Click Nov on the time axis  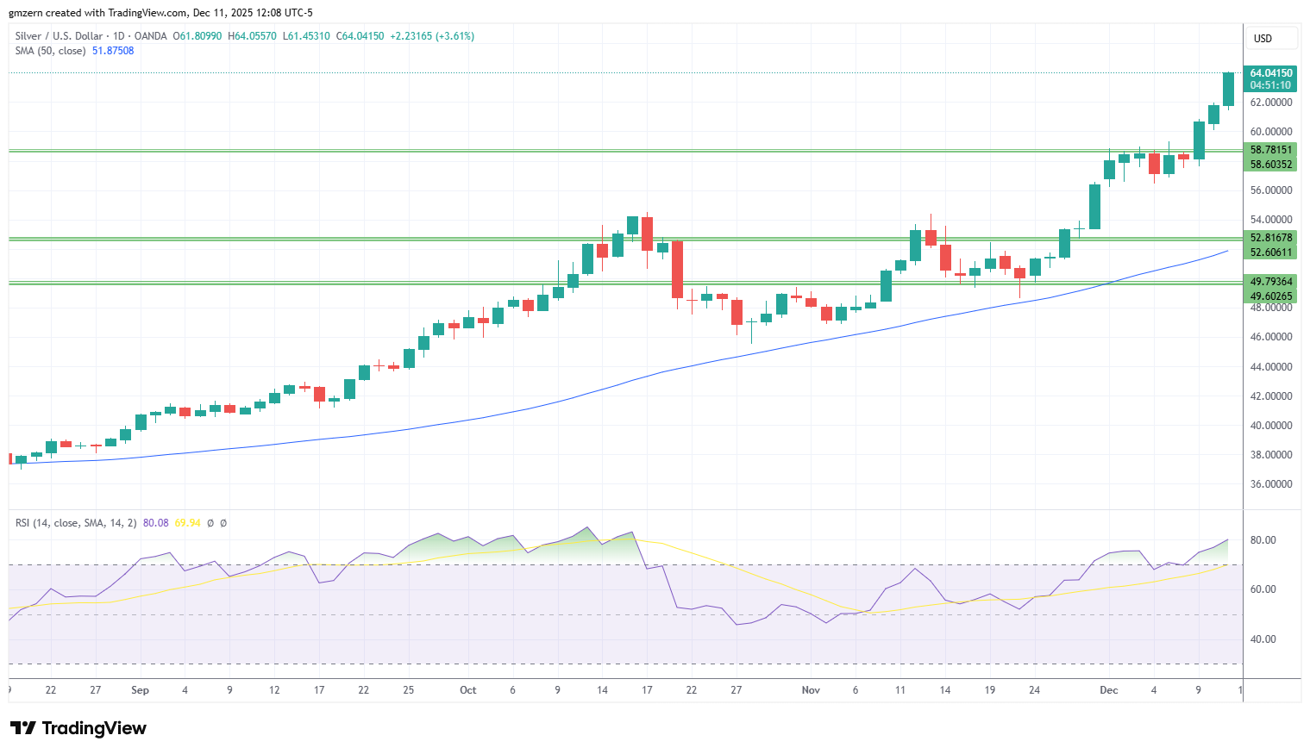point(811,690)
